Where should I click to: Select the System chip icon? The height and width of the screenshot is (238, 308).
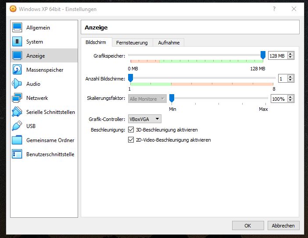pyautogui.click(x=17, y=41)
